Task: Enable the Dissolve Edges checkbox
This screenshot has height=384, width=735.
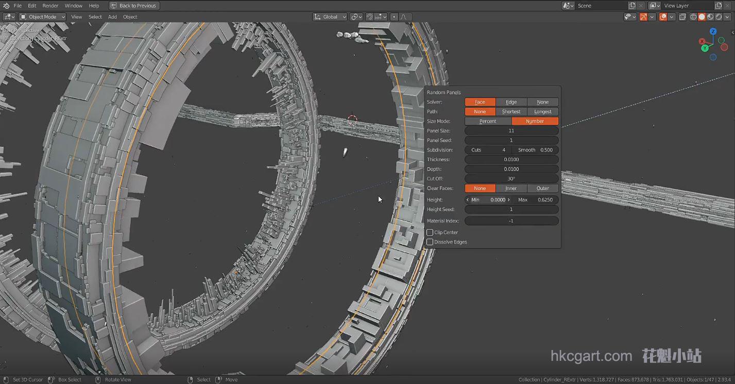Action: tap(430, 242)
